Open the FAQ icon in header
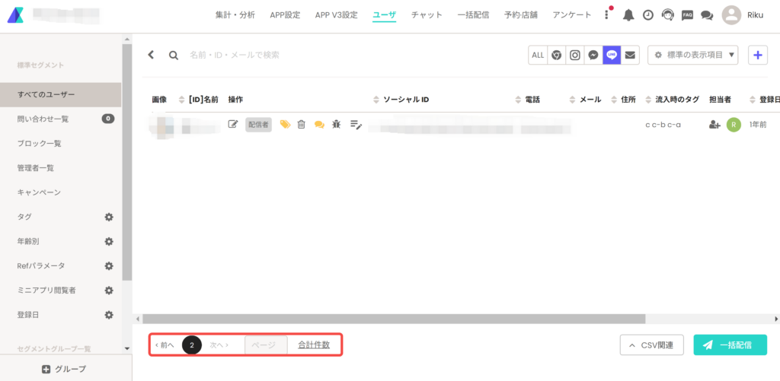Screen dimensions: 780x381 pos(687,15)
